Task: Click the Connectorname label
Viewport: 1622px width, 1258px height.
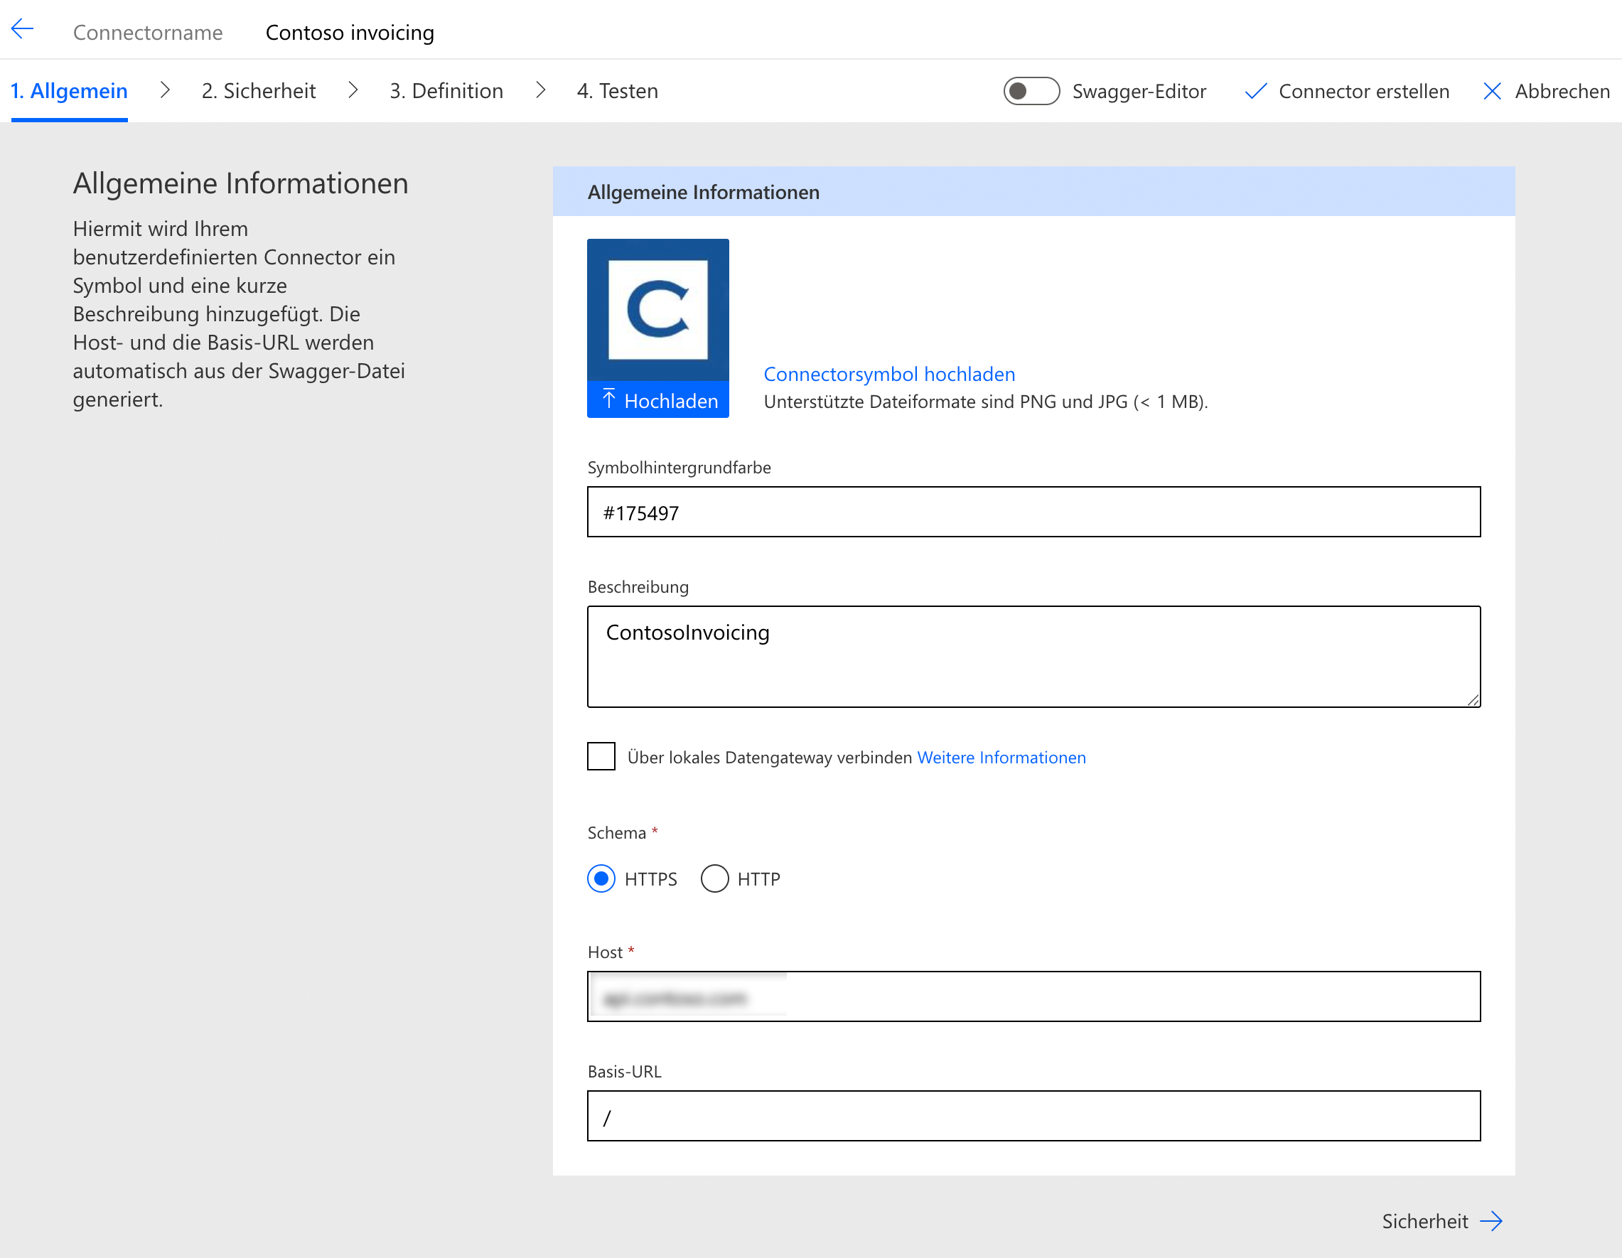Action: pyautogui.click(x=148, y=33)
